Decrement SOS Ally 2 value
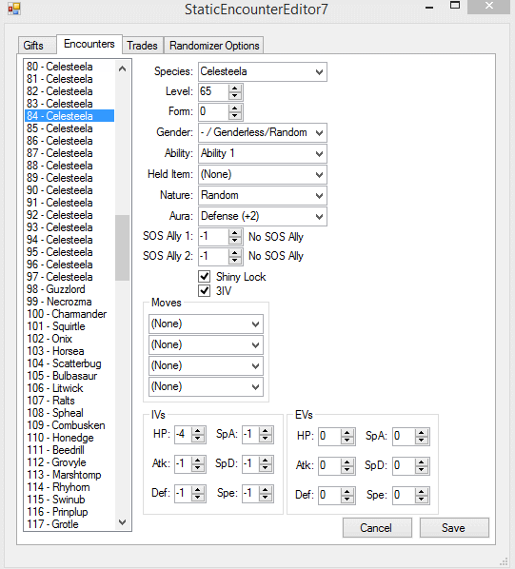The height and width of the screenshot is (569, 515). coord(235,261)
